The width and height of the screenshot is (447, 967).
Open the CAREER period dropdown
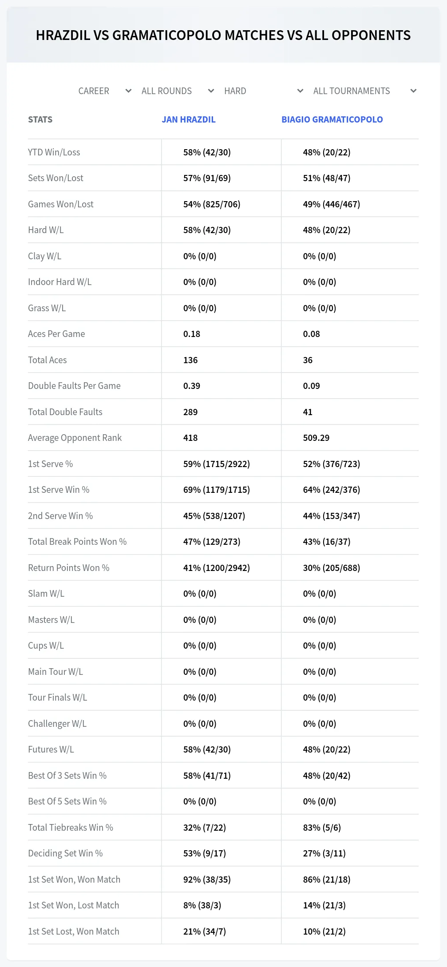pos(105,91)
